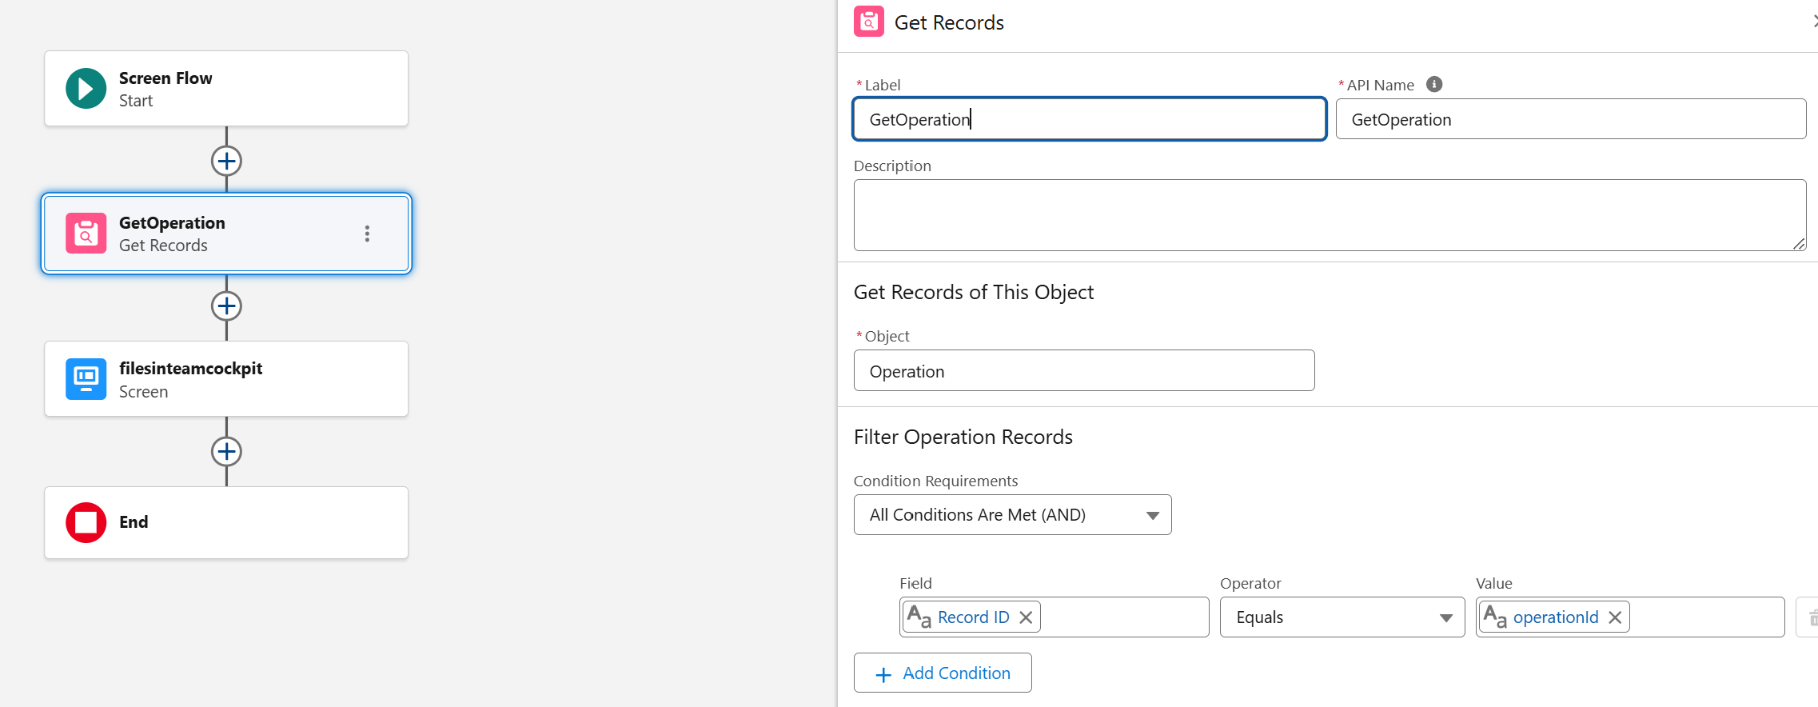Click the text-type icon beside operationId
Screen dimensions: 1818x707
coord(1495,617)
